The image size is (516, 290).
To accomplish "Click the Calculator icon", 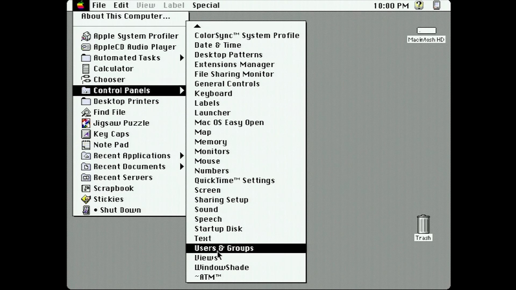I will point(85,69).
